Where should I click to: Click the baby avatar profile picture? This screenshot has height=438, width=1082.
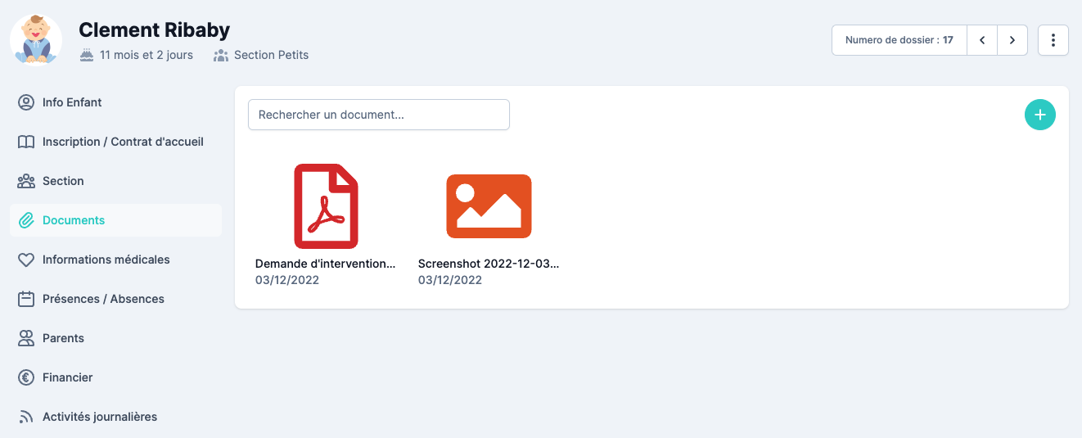click(36, 40)
